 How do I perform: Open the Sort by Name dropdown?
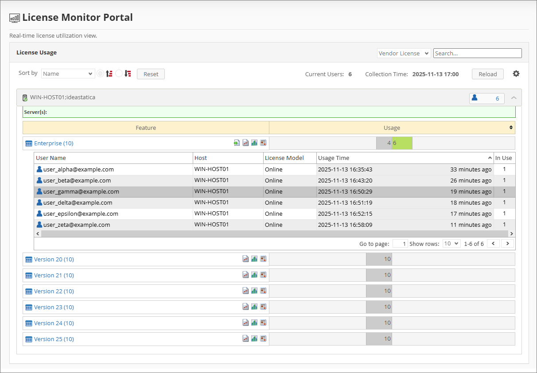(68, 74)
